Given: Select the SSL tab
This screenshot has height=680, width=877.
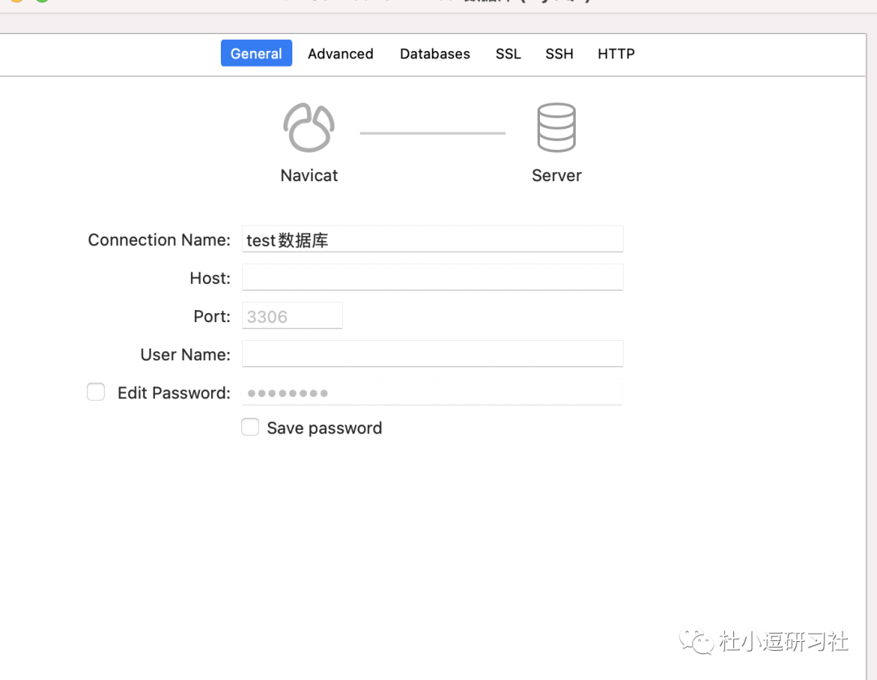Looking at the screenshot, I should click(x=508, y=54).
